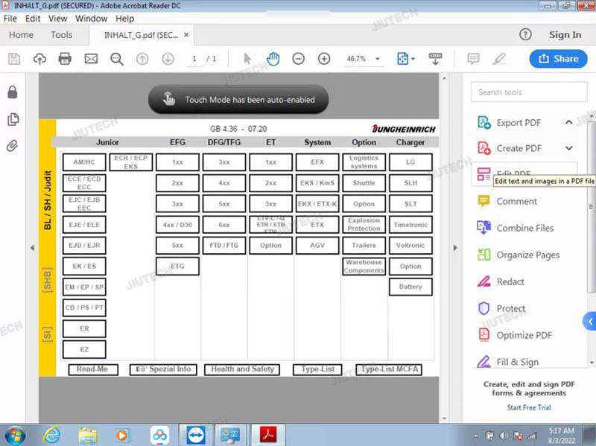Open the Window menu

[91, 18]
